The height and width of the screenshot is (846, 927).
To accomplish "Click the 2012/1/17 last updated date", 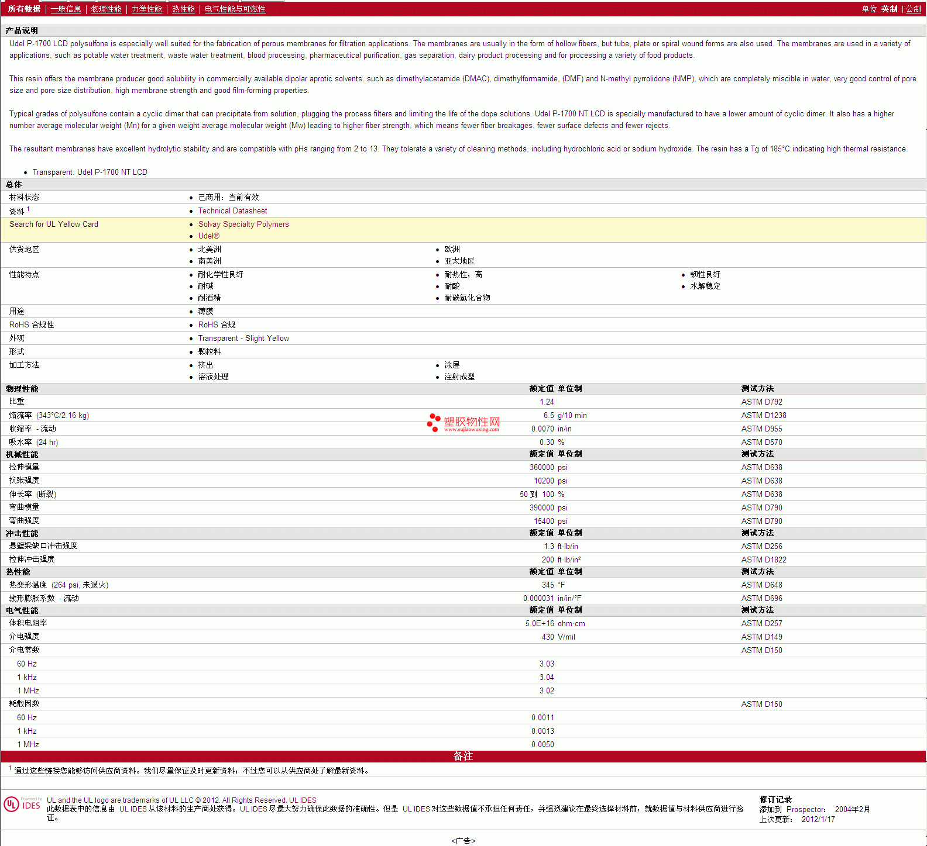I will (818, 819).
